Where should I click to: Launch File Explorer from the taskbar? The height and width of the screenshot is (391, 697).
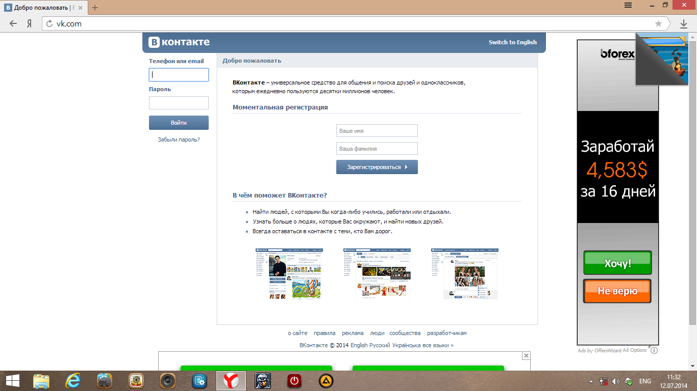[x=41, y=381]
